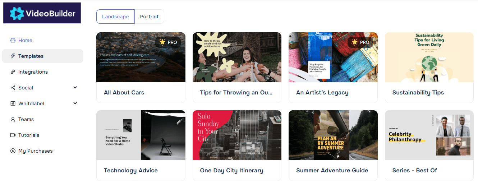Go to the Tutorials menu item
The width and height of the screenshot is (478, 181).
(29, 135)
